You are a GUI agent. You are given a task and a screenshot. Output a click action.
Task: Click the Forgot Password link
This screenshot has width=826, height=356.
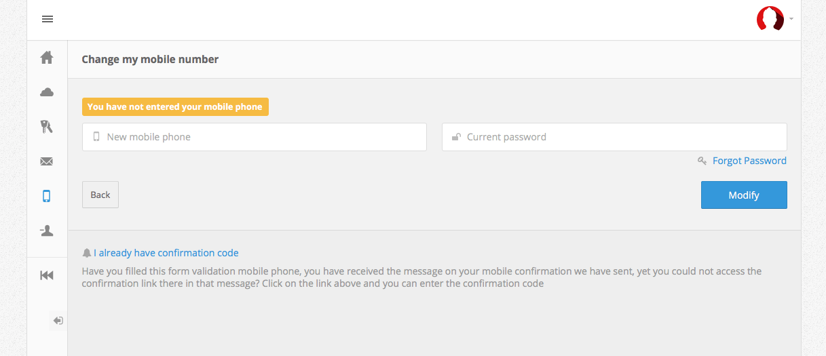click(749, 161)
